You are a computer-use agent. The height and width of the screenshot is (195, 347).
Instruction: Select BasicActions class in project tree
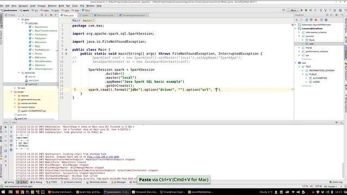point(41,27)
